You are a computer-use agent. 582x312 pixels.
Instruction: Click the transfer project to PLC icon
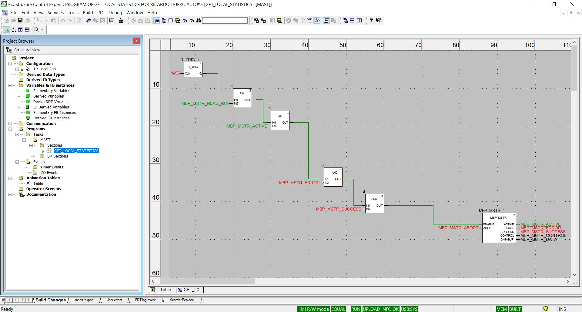click(256, 20)
